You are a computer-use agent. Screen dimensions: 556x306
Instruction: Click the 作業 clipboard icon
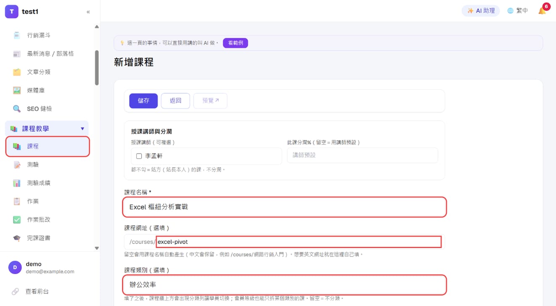[17, 201]
